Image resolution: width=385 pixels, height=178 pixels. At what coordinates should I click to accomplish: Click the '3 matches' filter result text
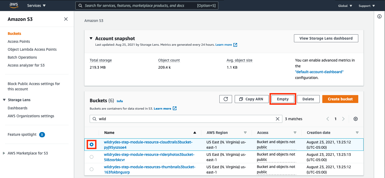pos(293,119)
